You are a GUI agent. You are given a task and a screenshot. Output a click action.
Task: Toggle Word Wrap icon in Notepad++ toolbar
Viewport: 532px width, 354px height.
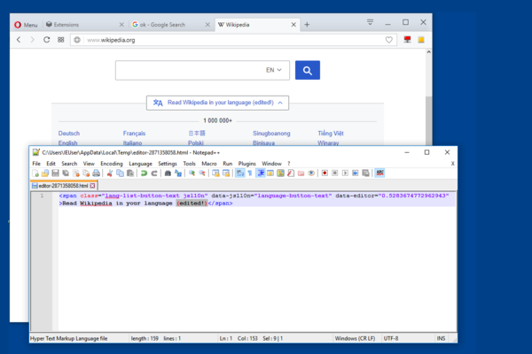(x=240, y=173)
